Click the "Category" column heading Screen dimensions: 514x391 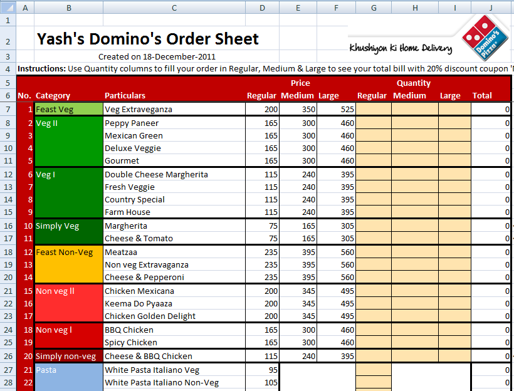click(x=53, y=96)
